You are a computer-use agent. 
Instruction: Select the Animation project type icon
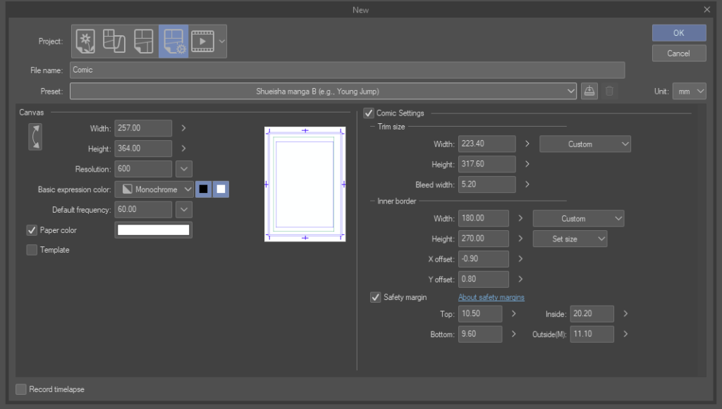(x=202, y=42)
